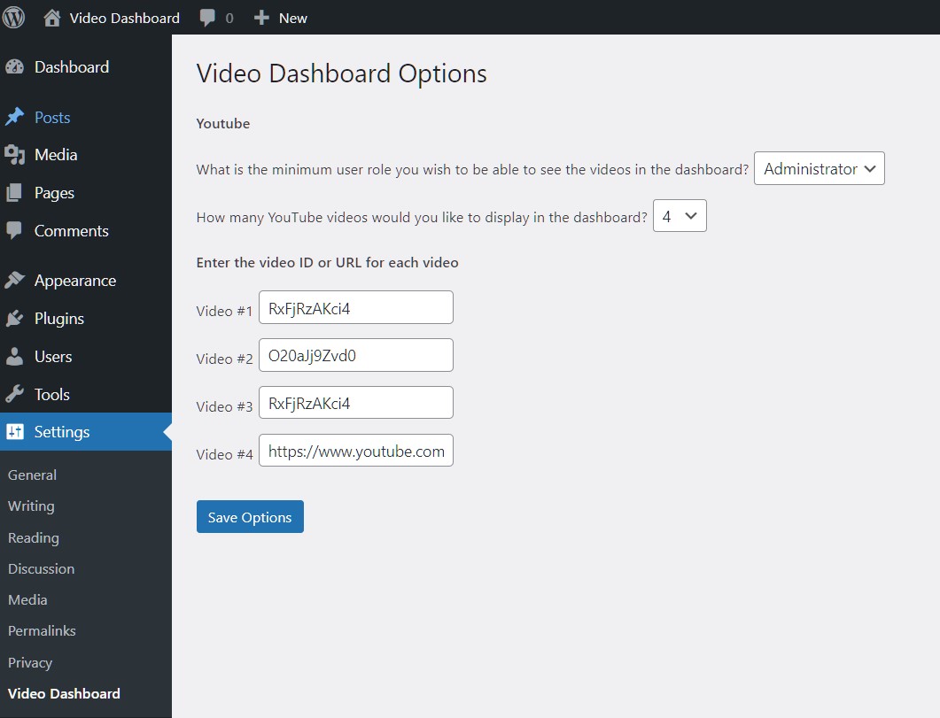This screenshot has width=940, height=718.
Task: Select the Video #2 text field
Action: [x=355, y=355]
